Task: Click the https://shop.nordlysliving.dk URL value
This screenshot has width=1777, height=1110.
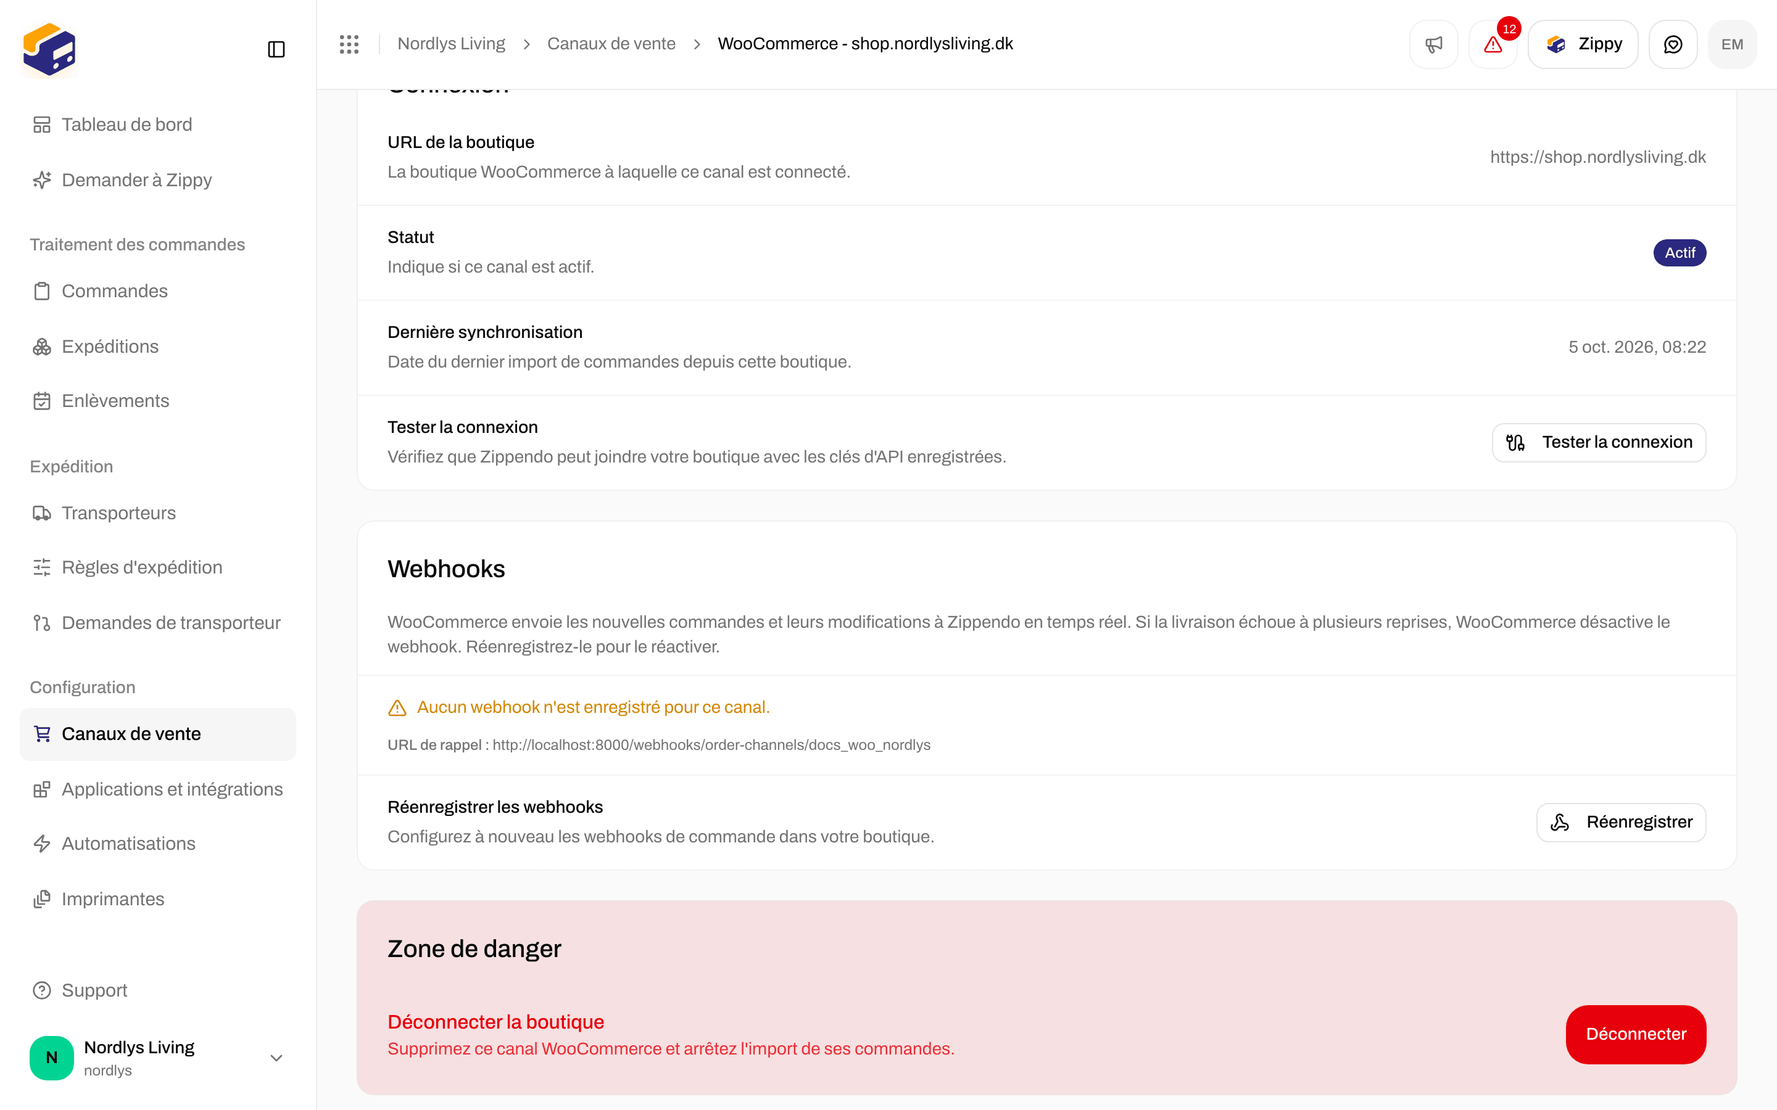Action: [x=1598, y=157]
